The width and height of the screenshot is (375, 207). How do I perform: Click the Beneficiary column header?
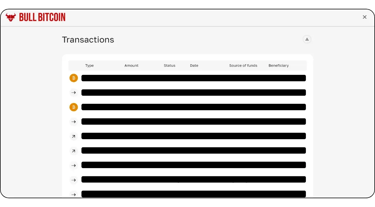pyautogui.click(x=278, y=65)
